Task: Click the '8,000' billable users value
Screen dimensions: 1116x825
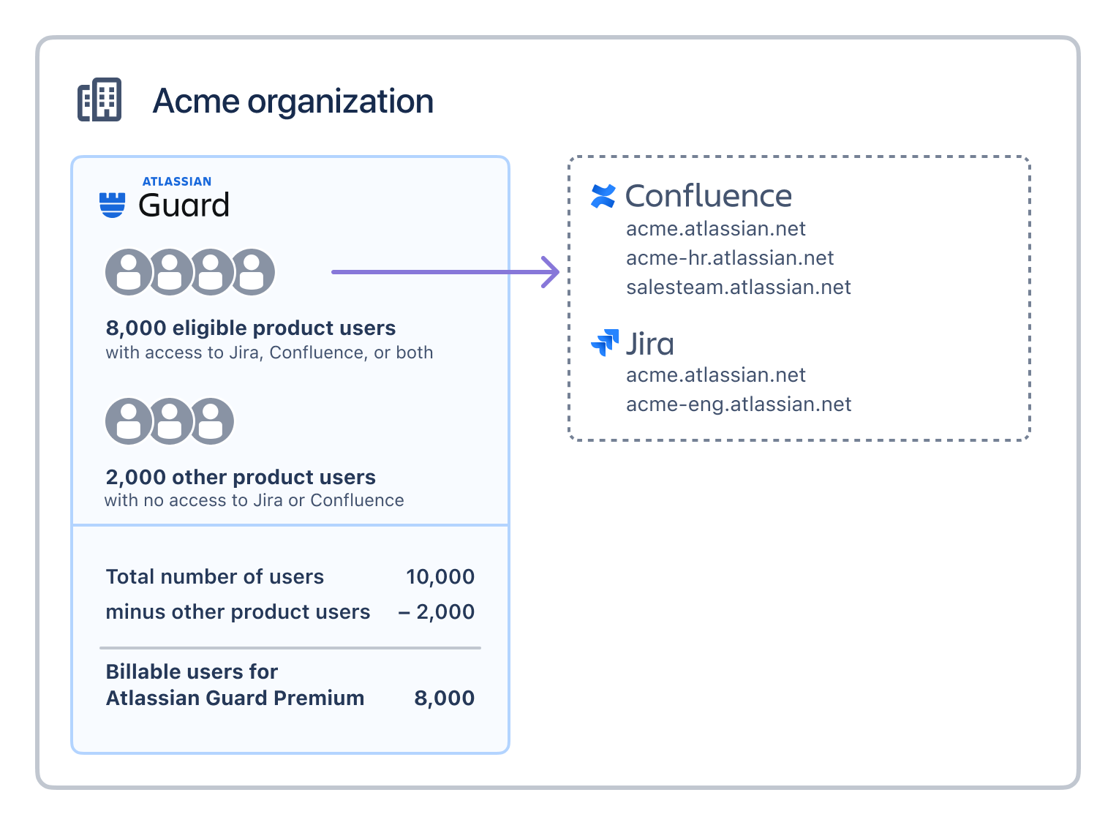Action: tap(445, 698)
